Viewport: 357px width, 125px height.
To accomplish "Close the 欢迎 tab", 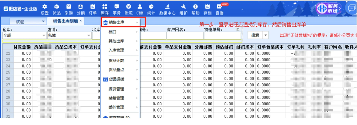I will click(x=43, y=21).
